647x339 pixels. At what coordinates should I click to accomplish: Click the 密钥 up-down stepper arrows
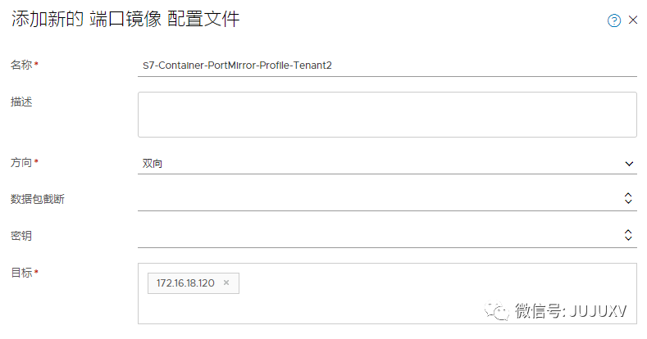coord(628,235)
